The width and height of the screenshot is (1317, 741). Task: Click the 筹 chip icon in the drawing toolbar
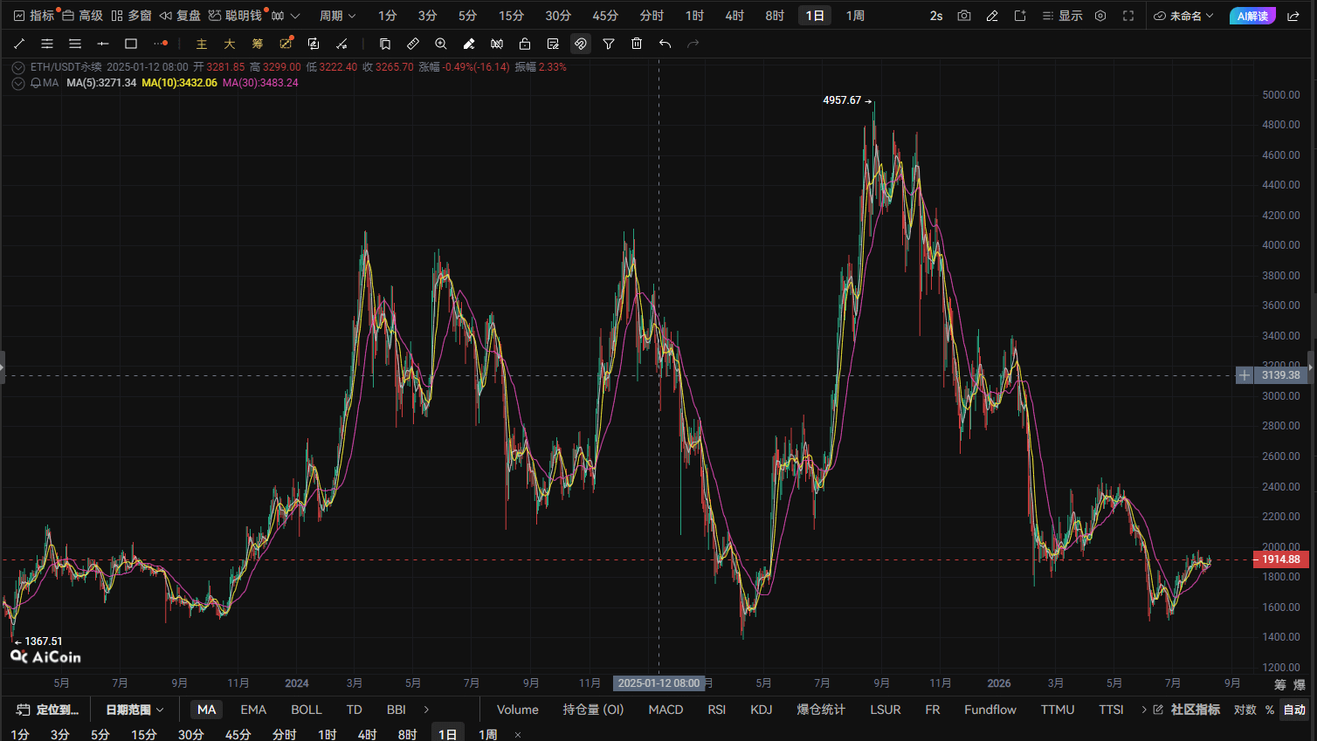point(258,44)
